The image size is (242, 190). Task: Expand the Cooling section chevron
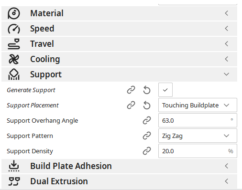(226, 59)
